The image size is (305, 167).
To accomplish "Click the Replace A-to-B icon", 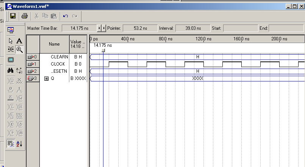I will 19,70.
